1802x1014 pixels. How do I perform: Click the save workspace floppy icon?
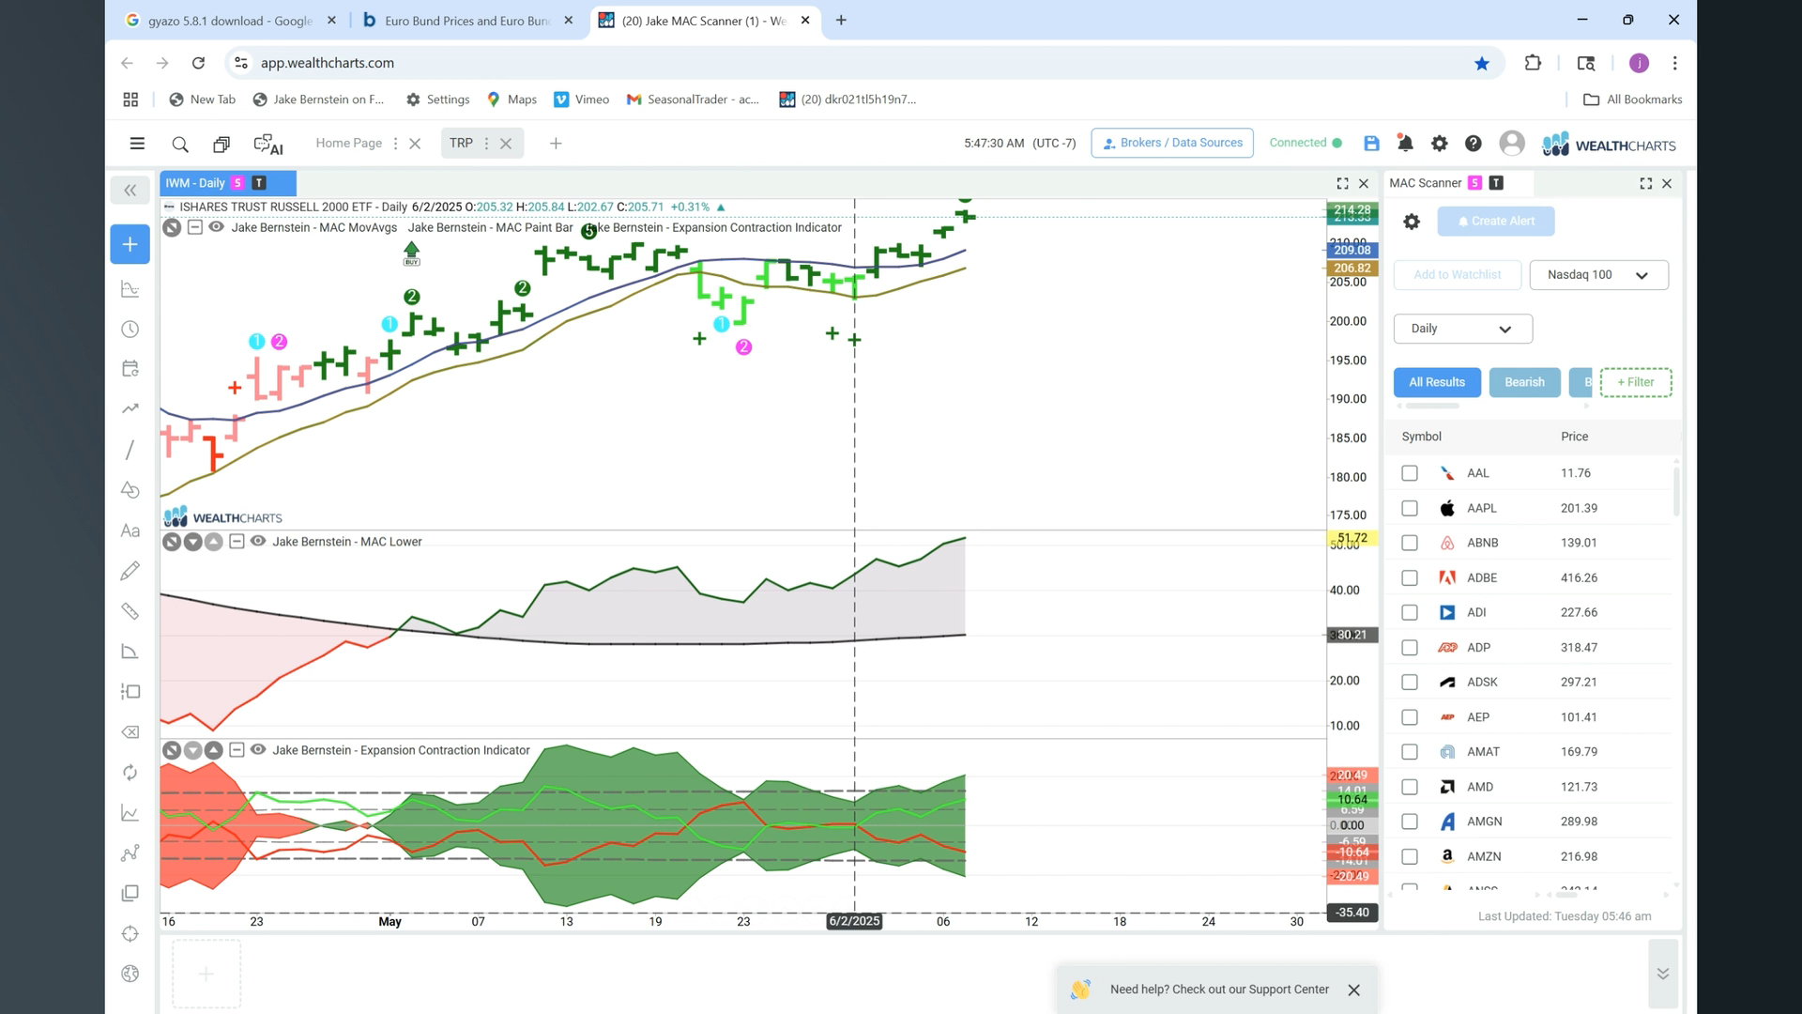[x=1371, y=144]
